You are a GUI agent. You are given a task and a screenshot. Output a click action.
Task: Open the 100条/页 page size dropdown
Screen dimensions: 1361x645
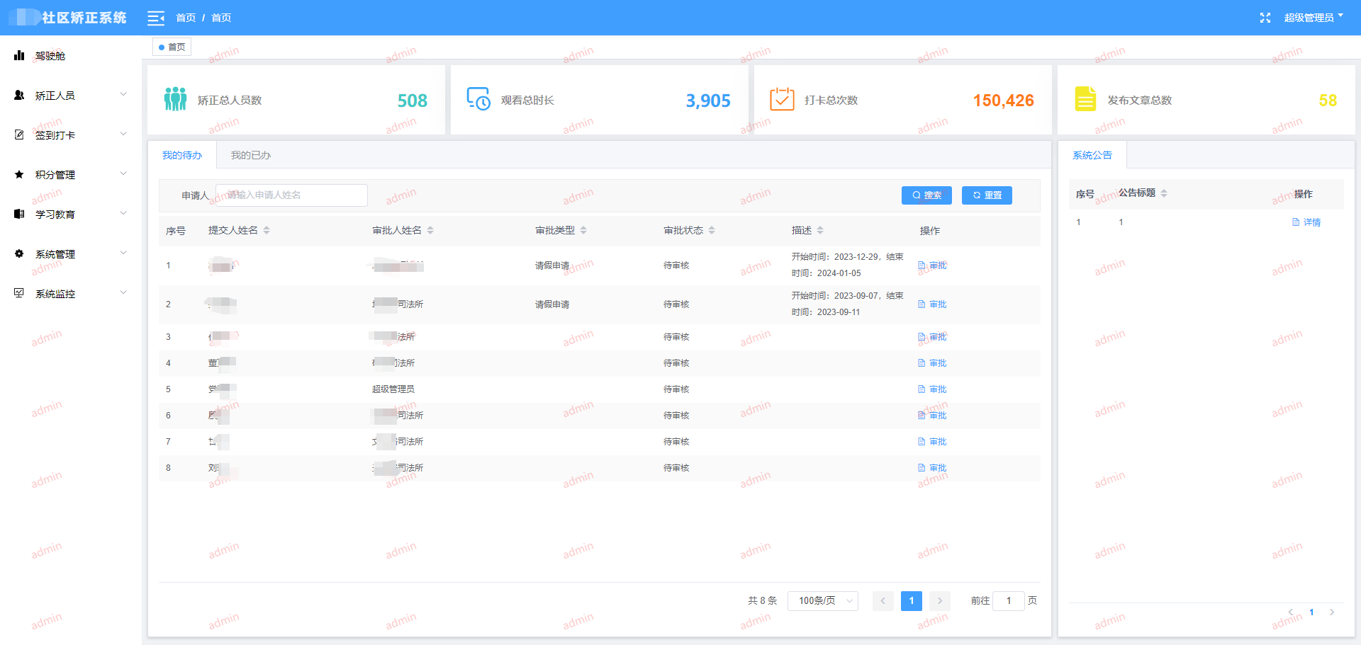point(823,601)
